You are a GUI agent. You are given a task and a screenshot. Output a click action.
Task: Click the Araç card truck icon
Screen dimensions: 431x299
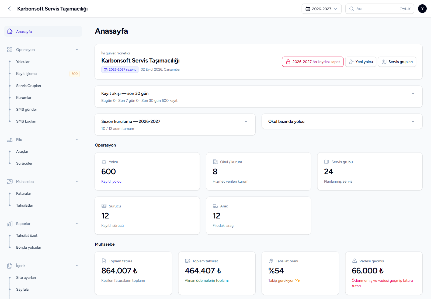pyautogui.click(x=215, y=206)
